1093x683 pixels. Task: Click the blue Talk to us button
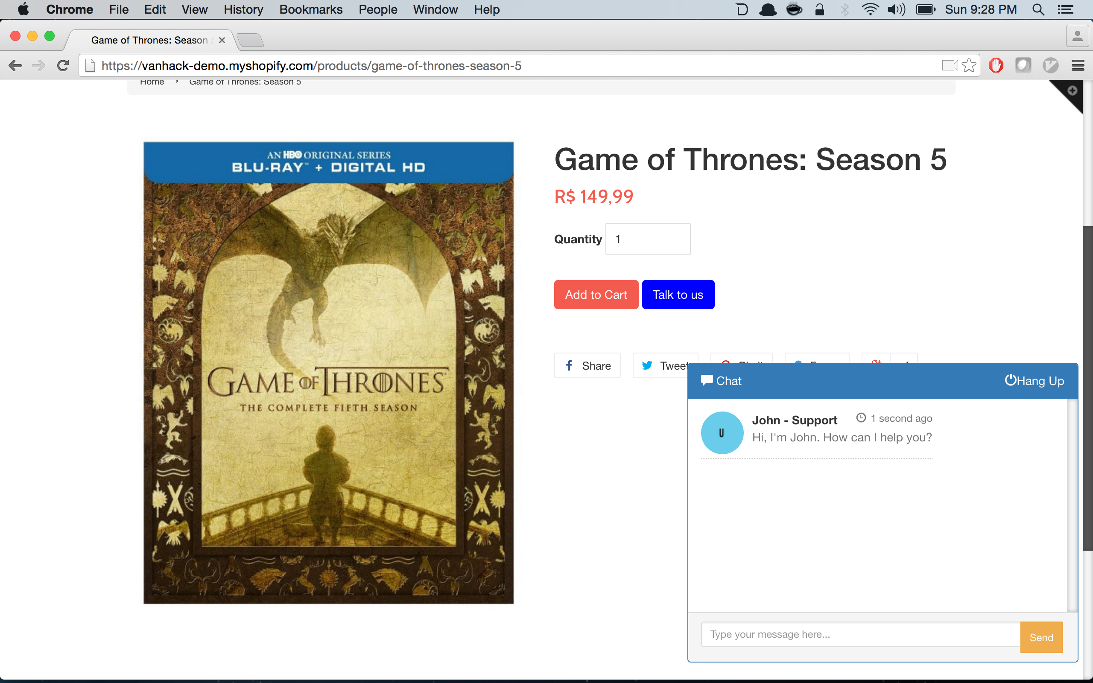[678, 295]
